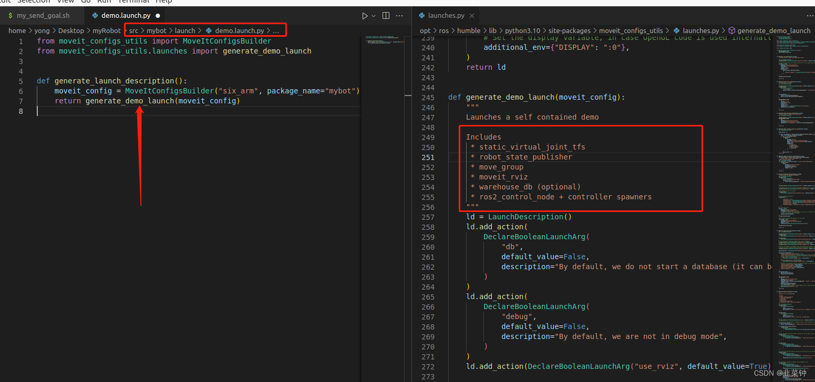Click the 'humble' breadcrumb
This screenshot has height=382, width=815.
(x=469, y=30)
